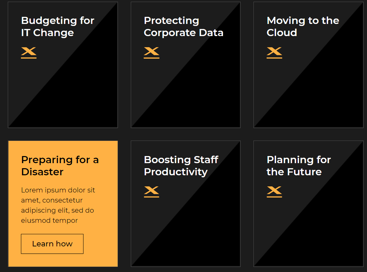The width and height of the screenshot is (367, 272).
Task: Click the X icon under Boosting Staff Productivity
Action: (151, 191)
